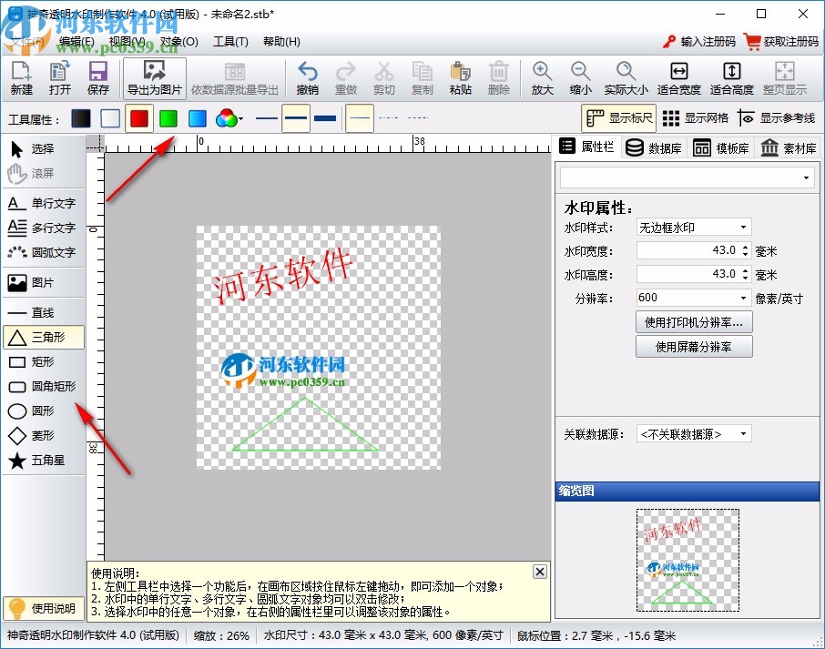Decrease 水印高度 with down spinner
This screenshot has width=825, height=649.
[x=745, y=278]
